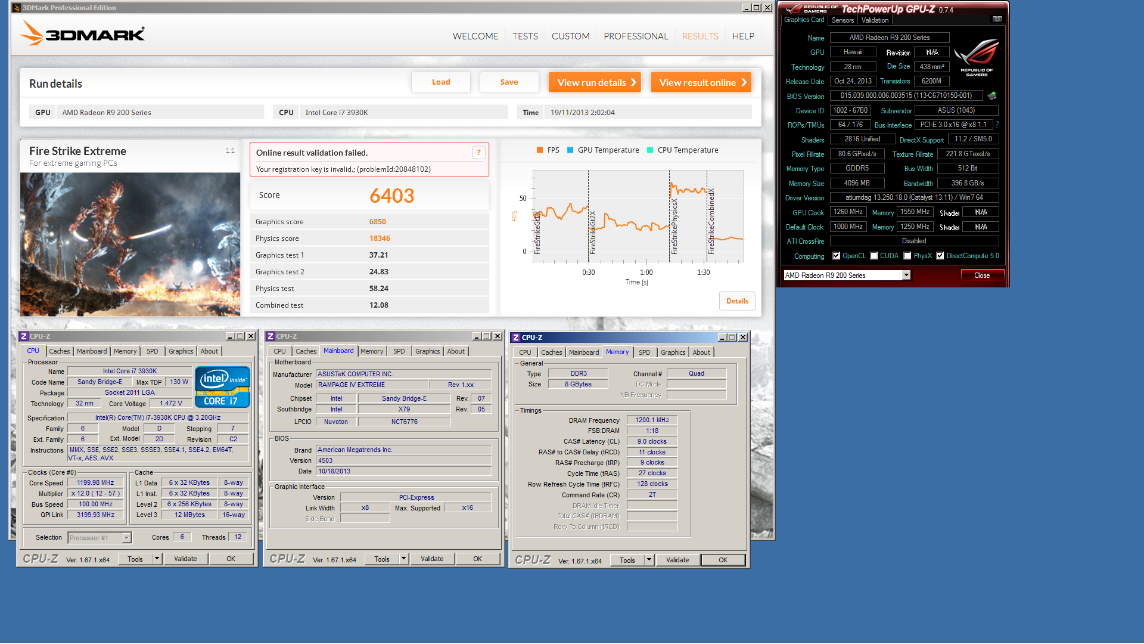Image resolution: width=1144 pixels, height=644 pixels.
Task: Click the Details button under the FPS chart
Action: pos(737,301)
